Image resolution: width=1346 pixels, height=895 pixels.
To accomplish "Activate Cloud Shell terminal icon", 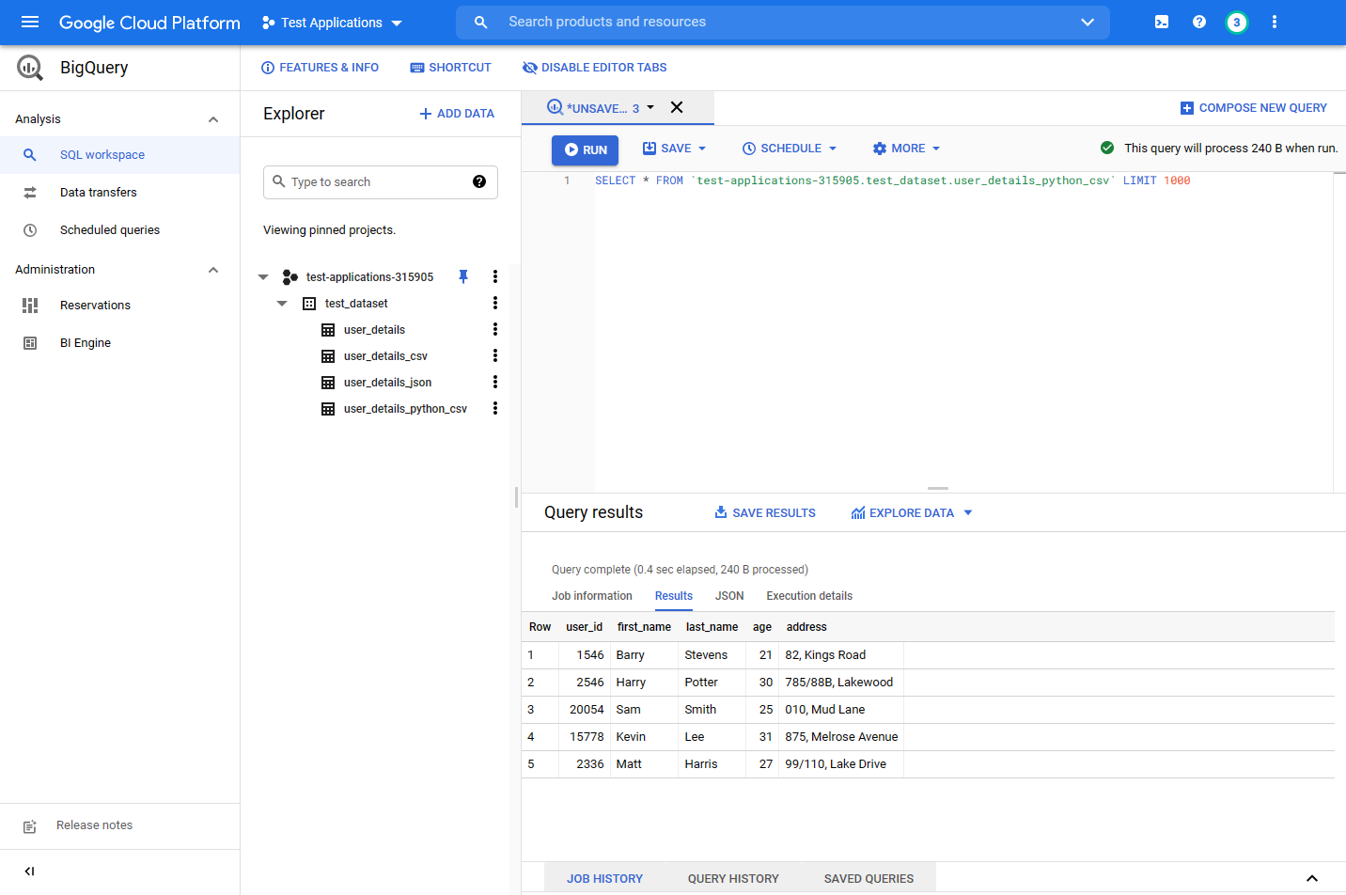I will pyautogui.click(x=1162, y=22).
